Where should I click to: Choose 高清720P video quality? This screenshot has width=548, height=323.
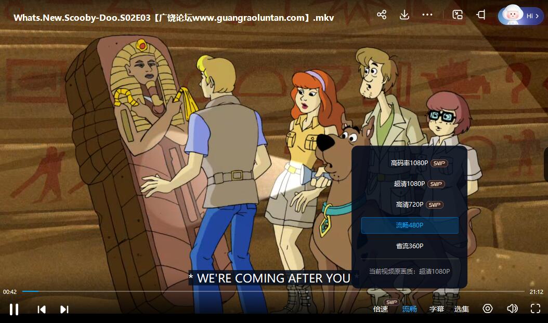pos(410,205)
